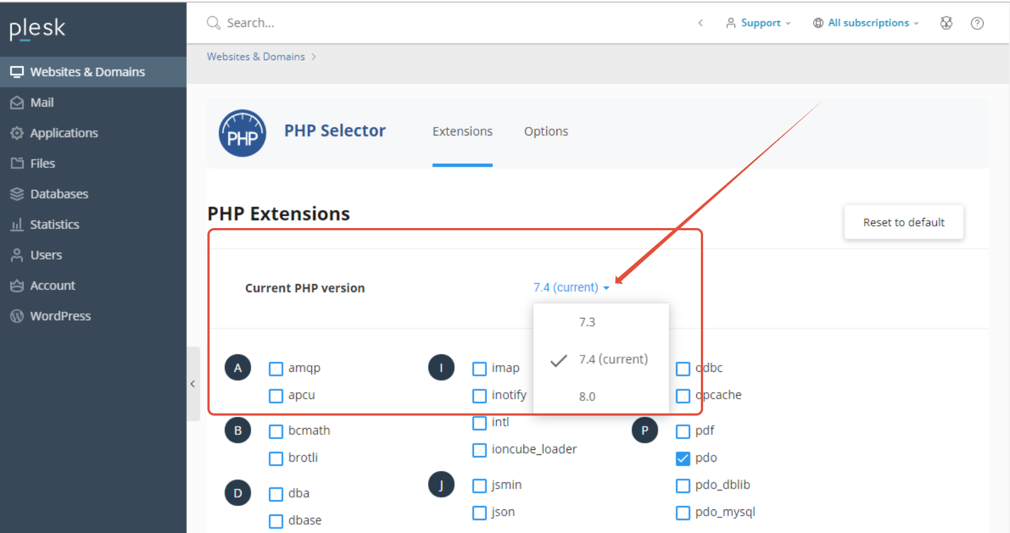This screenshot has width=1010, height=533.
Task: Click the letter B group badge
Action: 238,430
